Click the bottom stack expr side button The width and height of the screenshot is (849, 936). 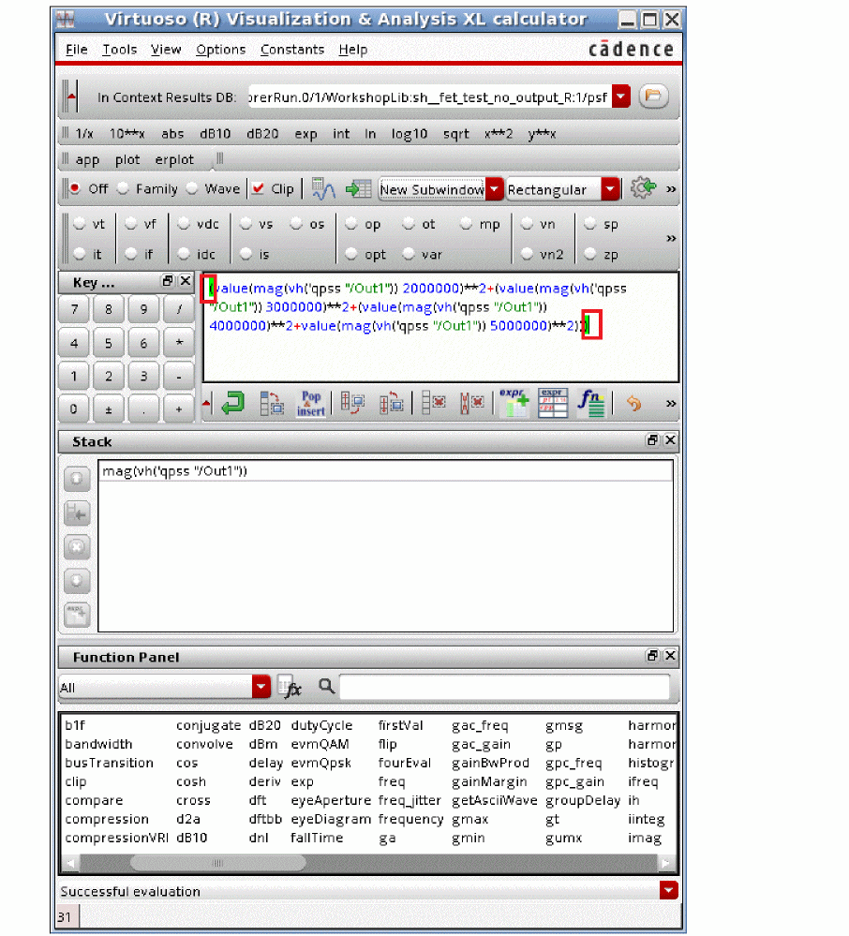click(77, 615)
